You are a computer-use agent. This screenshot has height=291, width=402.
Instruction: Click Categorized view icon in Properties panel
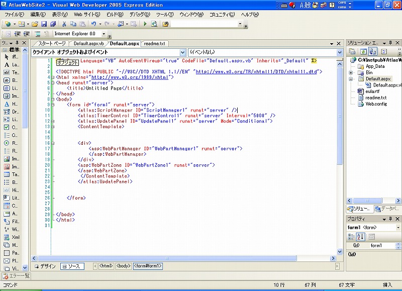[x=351, y=237]
